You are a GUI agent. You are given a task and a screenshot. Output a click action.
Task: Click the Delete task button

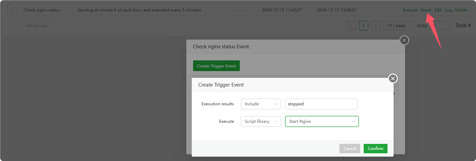36,25
